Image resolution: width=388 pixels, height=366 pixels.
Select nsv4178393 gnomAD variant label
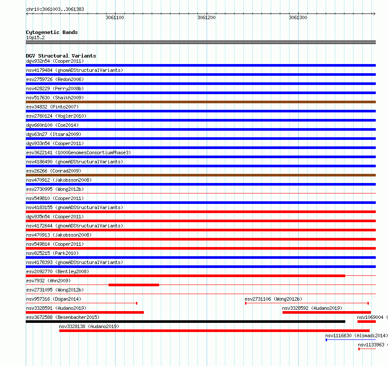click(75, 262)
